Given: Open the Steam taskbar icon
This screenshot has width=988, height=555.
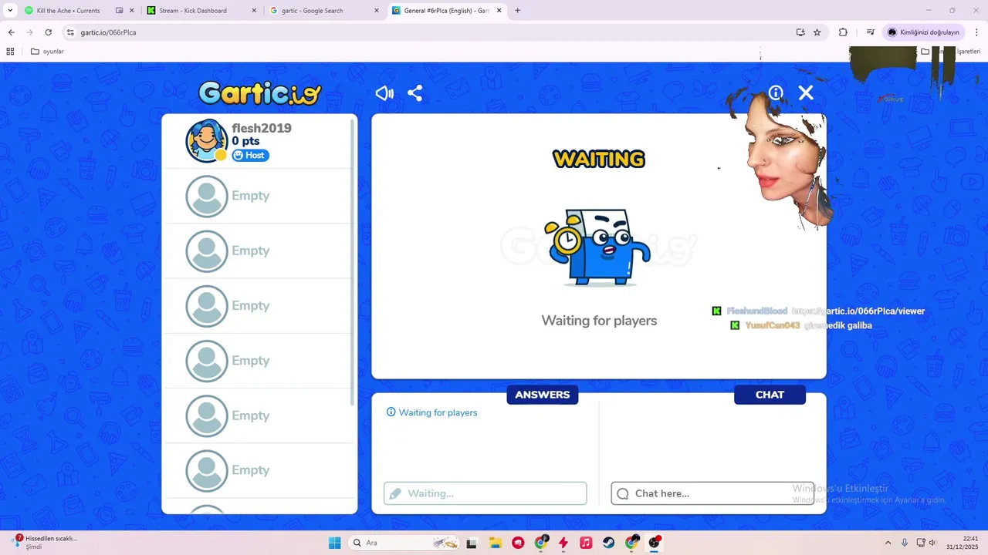Looking at the screenshot, I should (x=609, y=543).
